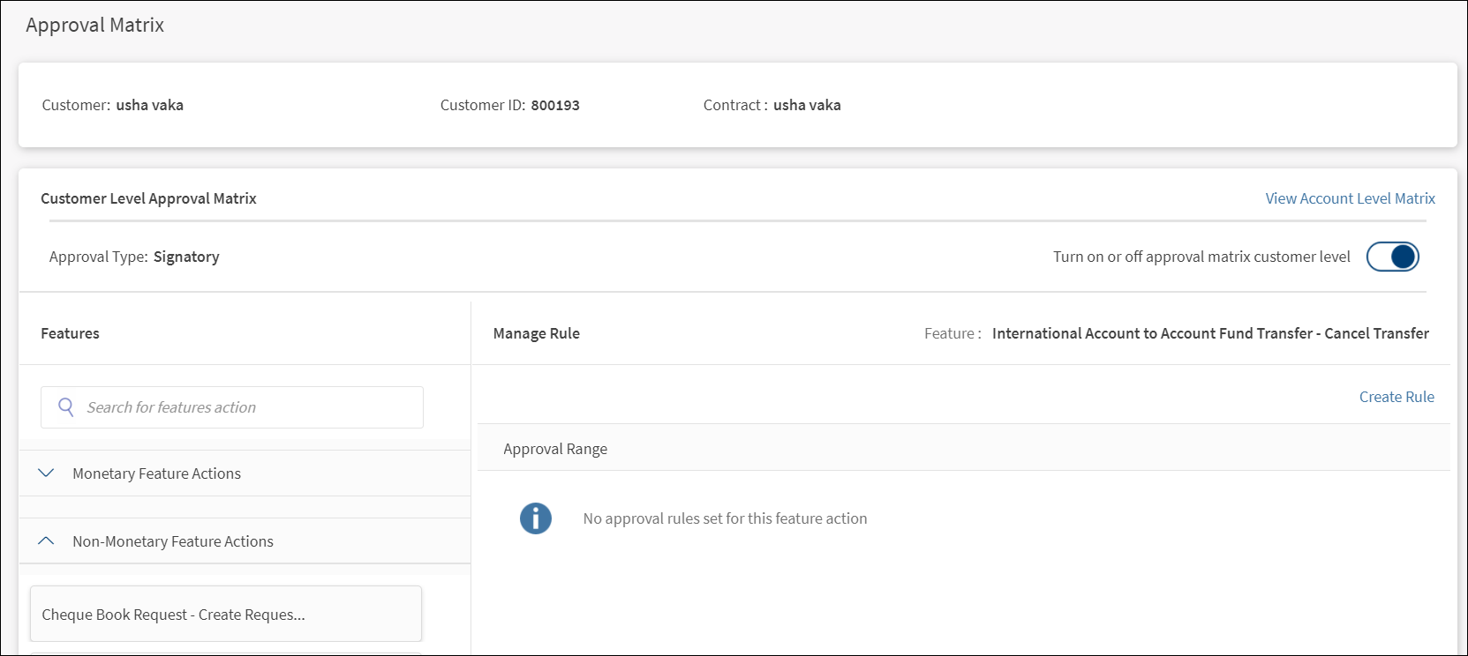The width and height of the screenshot is (1468, 656).
Task: Click the Non-Monetary Feature Actions label
Action: 173,541
